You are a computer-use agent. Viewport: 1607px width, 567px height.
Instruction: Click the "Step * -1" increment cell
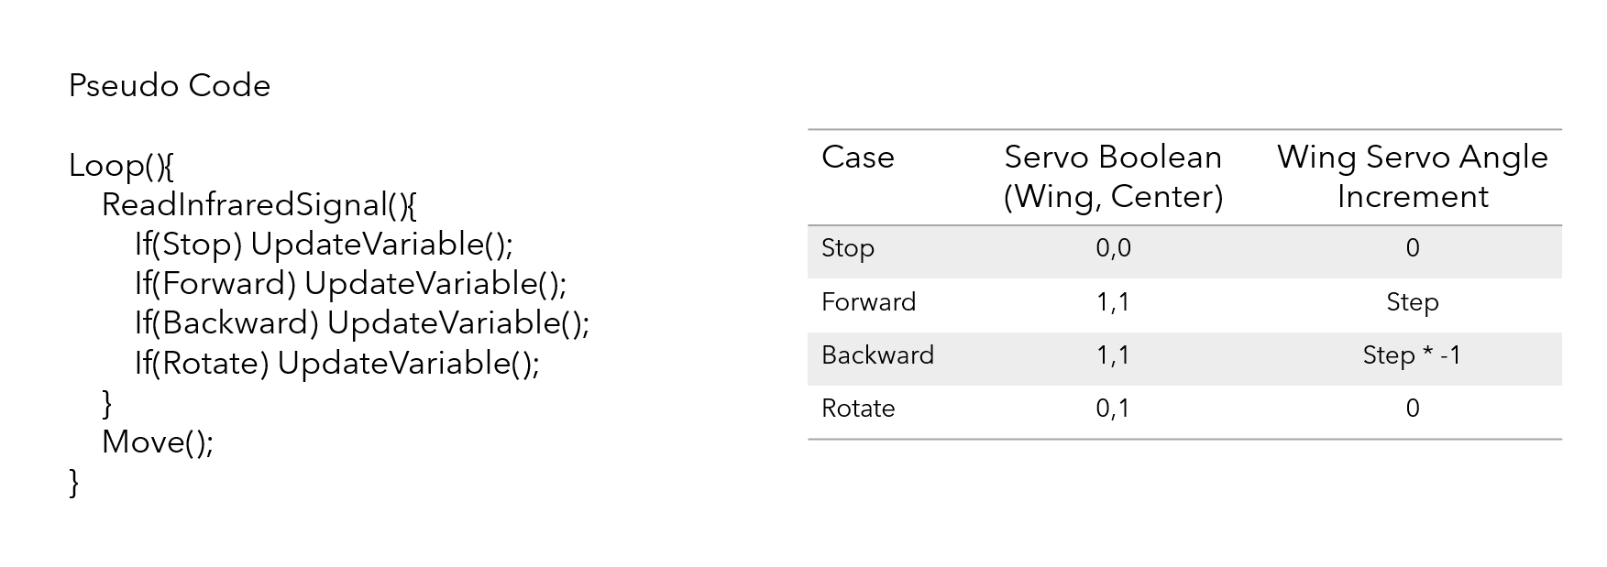[1412, 355]
